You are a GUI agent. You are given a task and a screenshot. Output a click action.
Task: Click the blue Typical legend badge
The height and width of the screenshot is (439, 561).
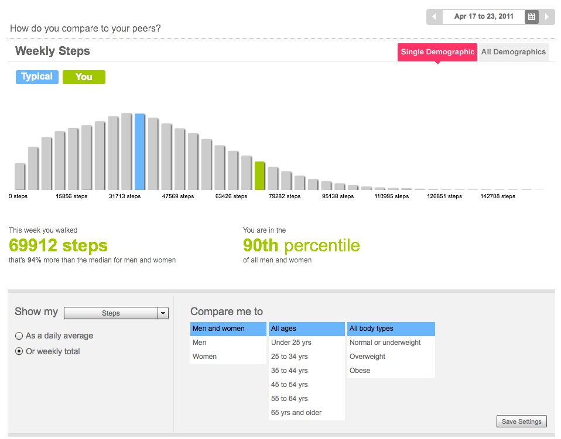tap(37, 77)
